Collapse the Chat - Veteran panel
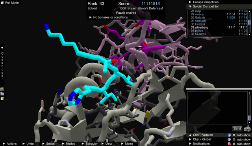This screenshot has height=146, width=252. [x=190, y=135]
